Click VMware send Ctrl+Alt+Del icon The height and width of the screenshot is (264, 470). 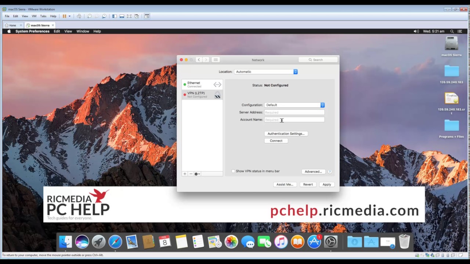[x=79, y=16]
